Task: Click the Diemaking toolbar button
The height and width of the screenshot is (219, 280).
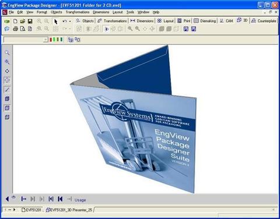Action: pyautogui.click(x=205, y=21)
